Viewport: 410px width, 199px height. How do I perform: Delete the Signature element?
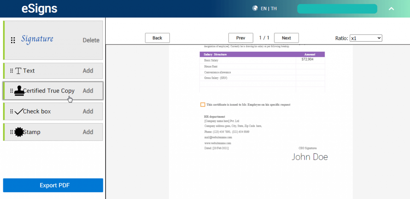(91, 40)
